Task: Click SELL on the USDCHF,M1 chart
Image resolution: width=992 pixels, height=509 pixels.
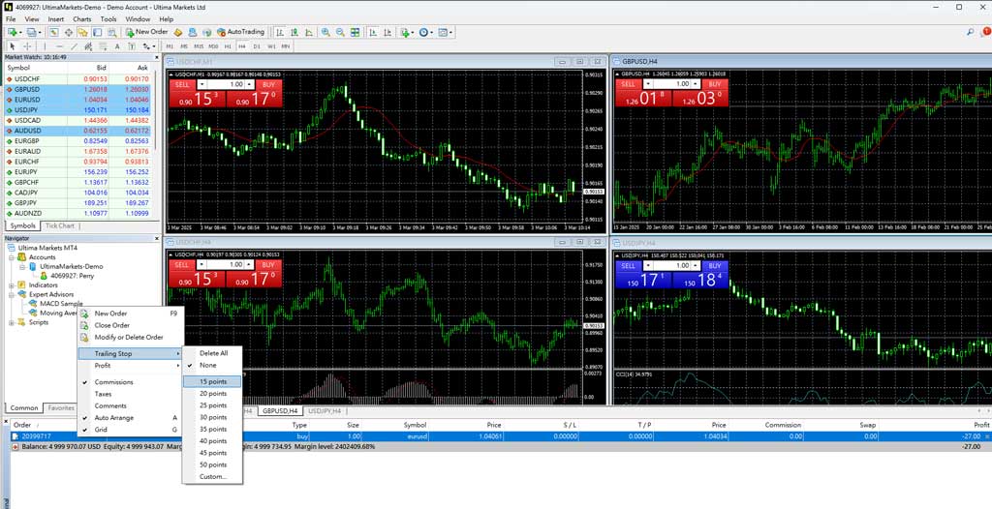Action: (182, 84)
